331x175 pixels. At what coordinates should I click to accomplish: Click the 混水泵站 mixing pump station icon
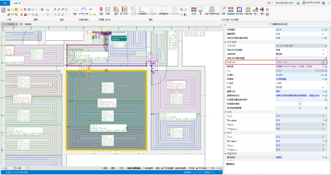pos(239,10)
